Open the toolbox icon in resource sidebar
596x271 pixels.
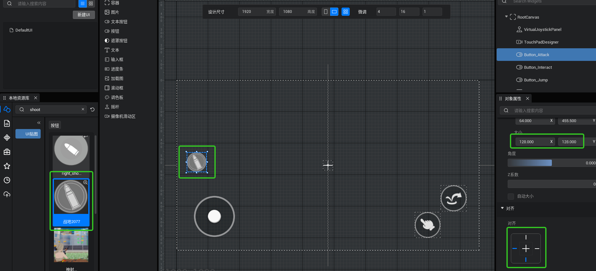click(x=7, y=152)
